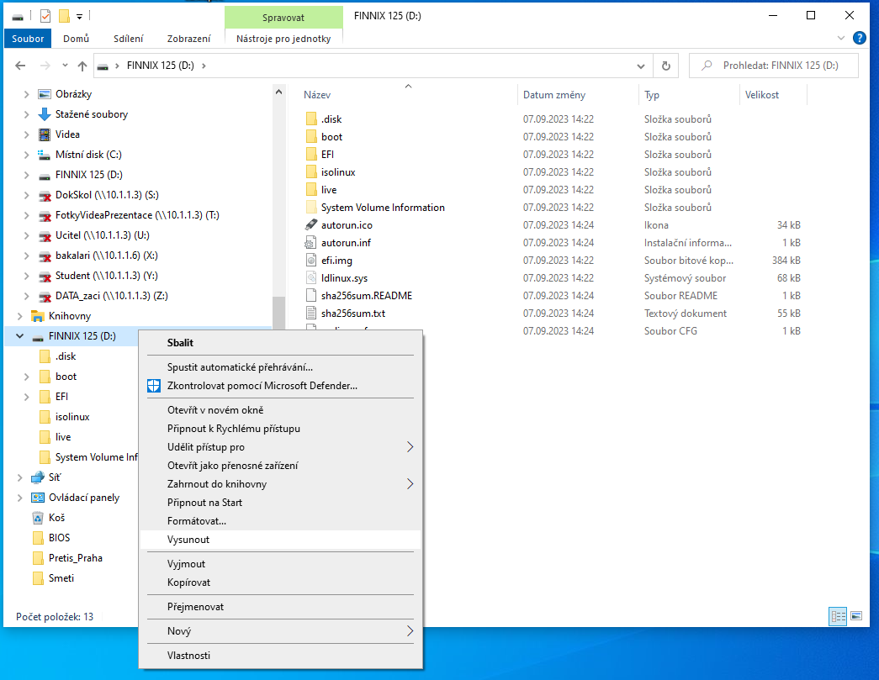Switch to details view button
879x680 pixels.
[838, 616]
